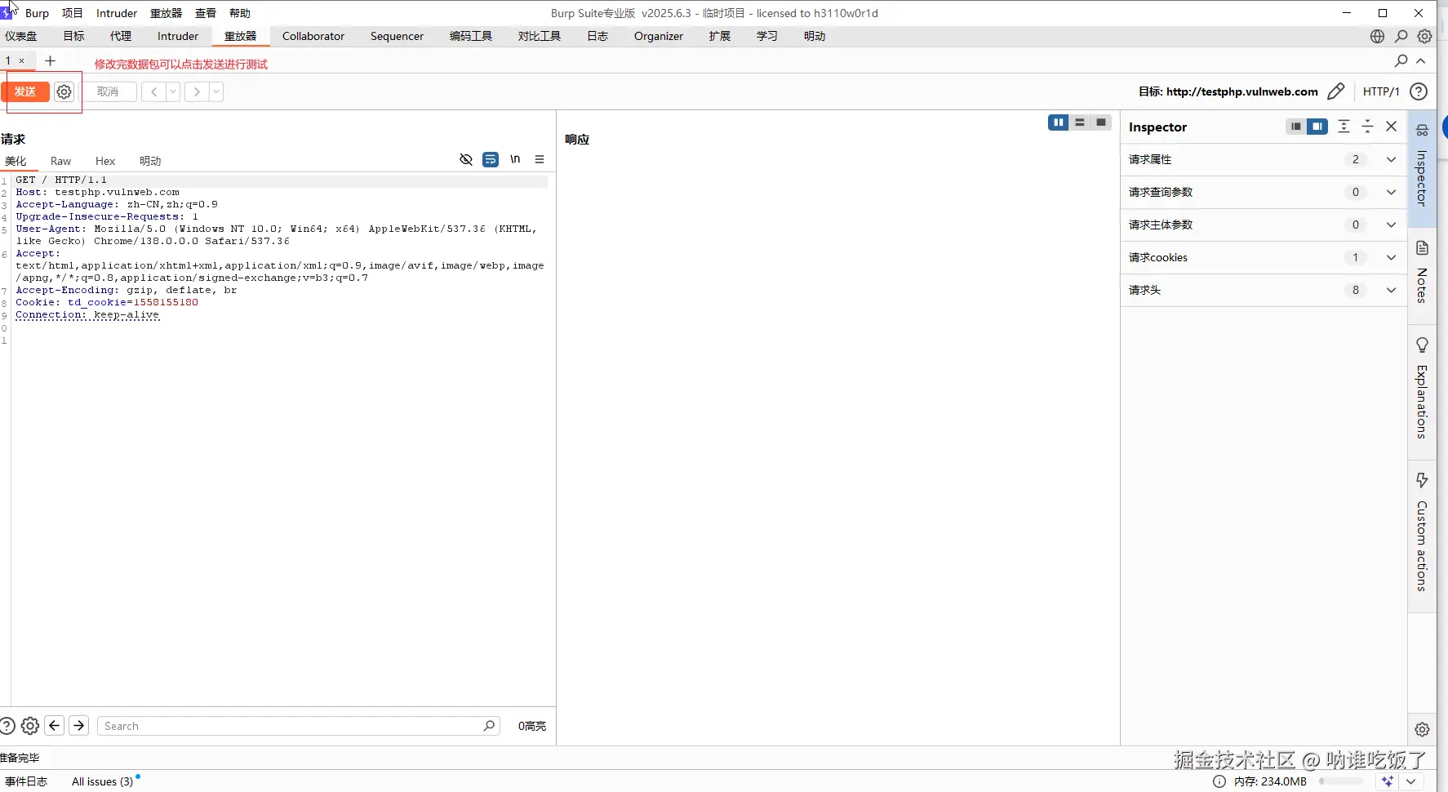
Task: Switch to the Sequencer tab
Action: (x=397, y=36)
